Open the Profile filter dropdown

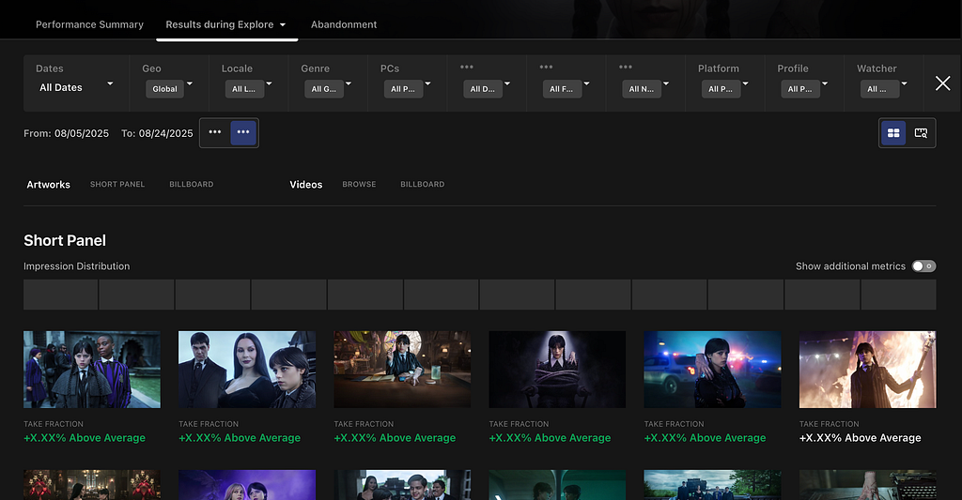pyautogui.click(x=804, y=89)
